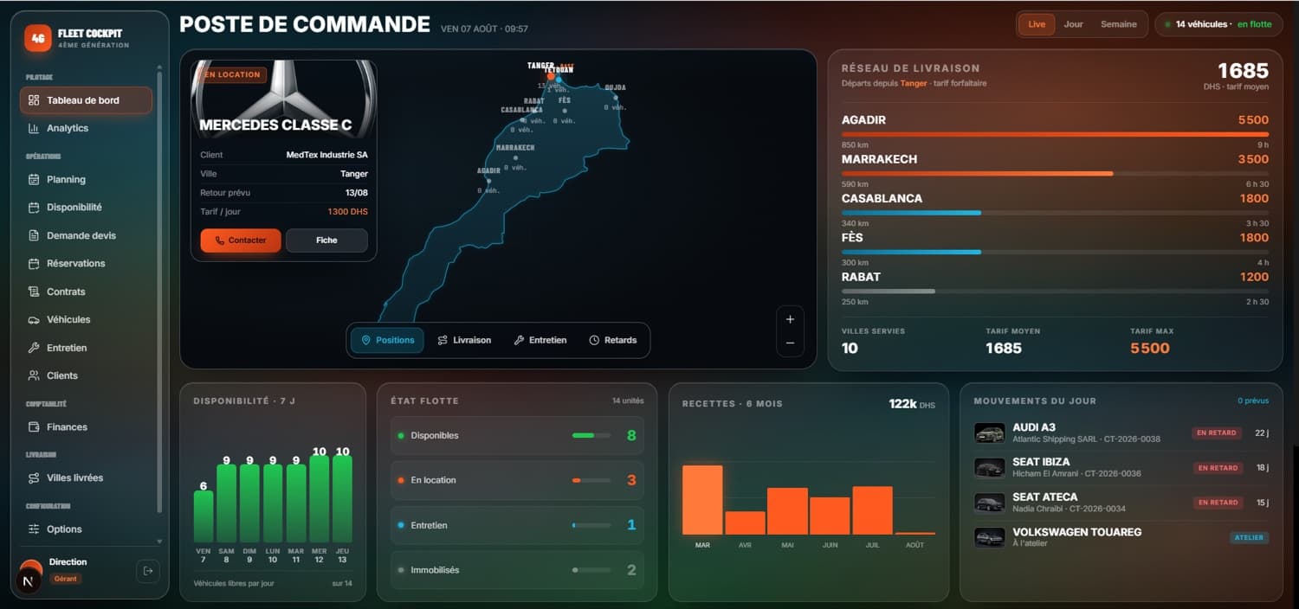Click the Volkswagen Touareg car thumbnail
This screenshot has height=609, width=1299.
(x=990, y=537)
